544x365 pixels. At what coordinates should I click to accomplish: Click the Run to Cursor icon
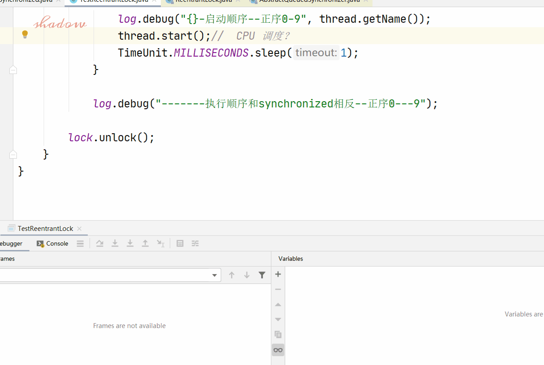(161, 243)
